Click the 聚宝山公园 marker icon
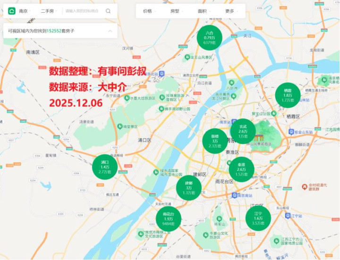The height and width of the screenshot is (260, 340). [x=273, y=113]
